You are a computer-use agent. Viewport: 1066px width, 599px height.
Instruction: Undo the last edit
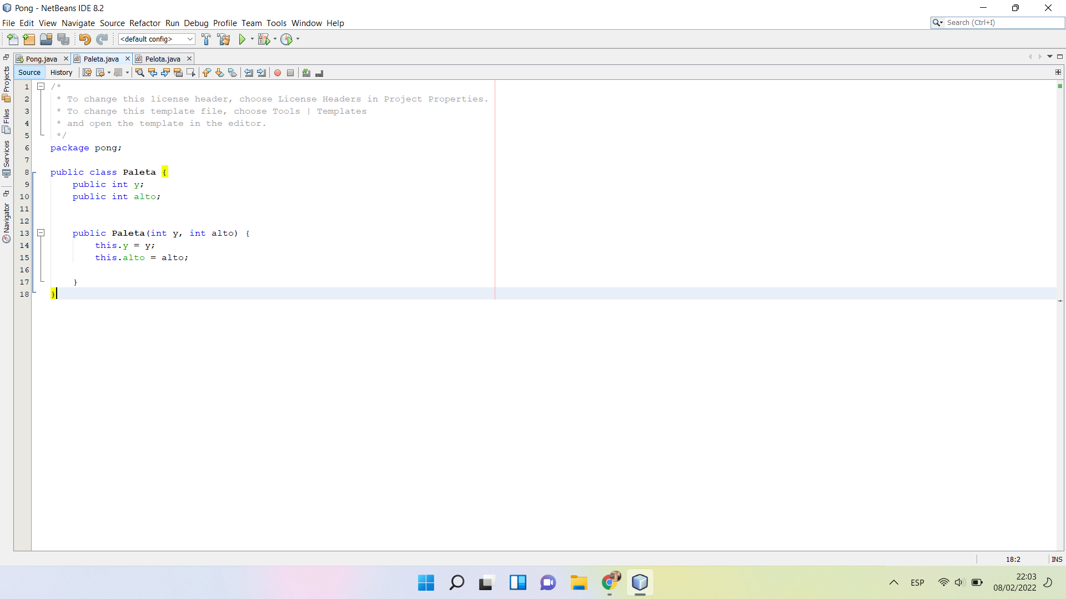click(84, 39)
